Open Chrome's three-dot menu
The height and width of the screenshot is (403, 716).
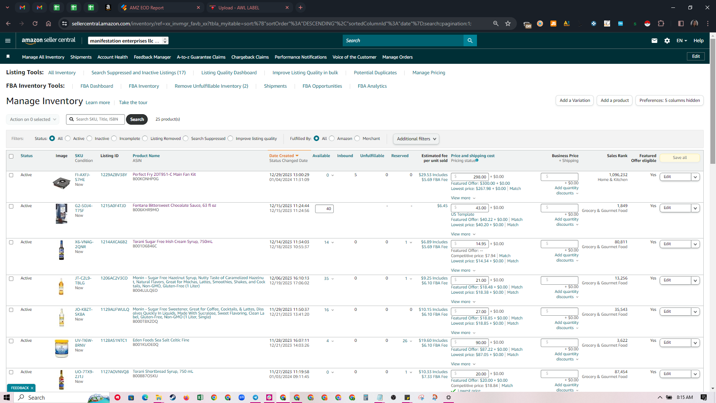[708, 24]
